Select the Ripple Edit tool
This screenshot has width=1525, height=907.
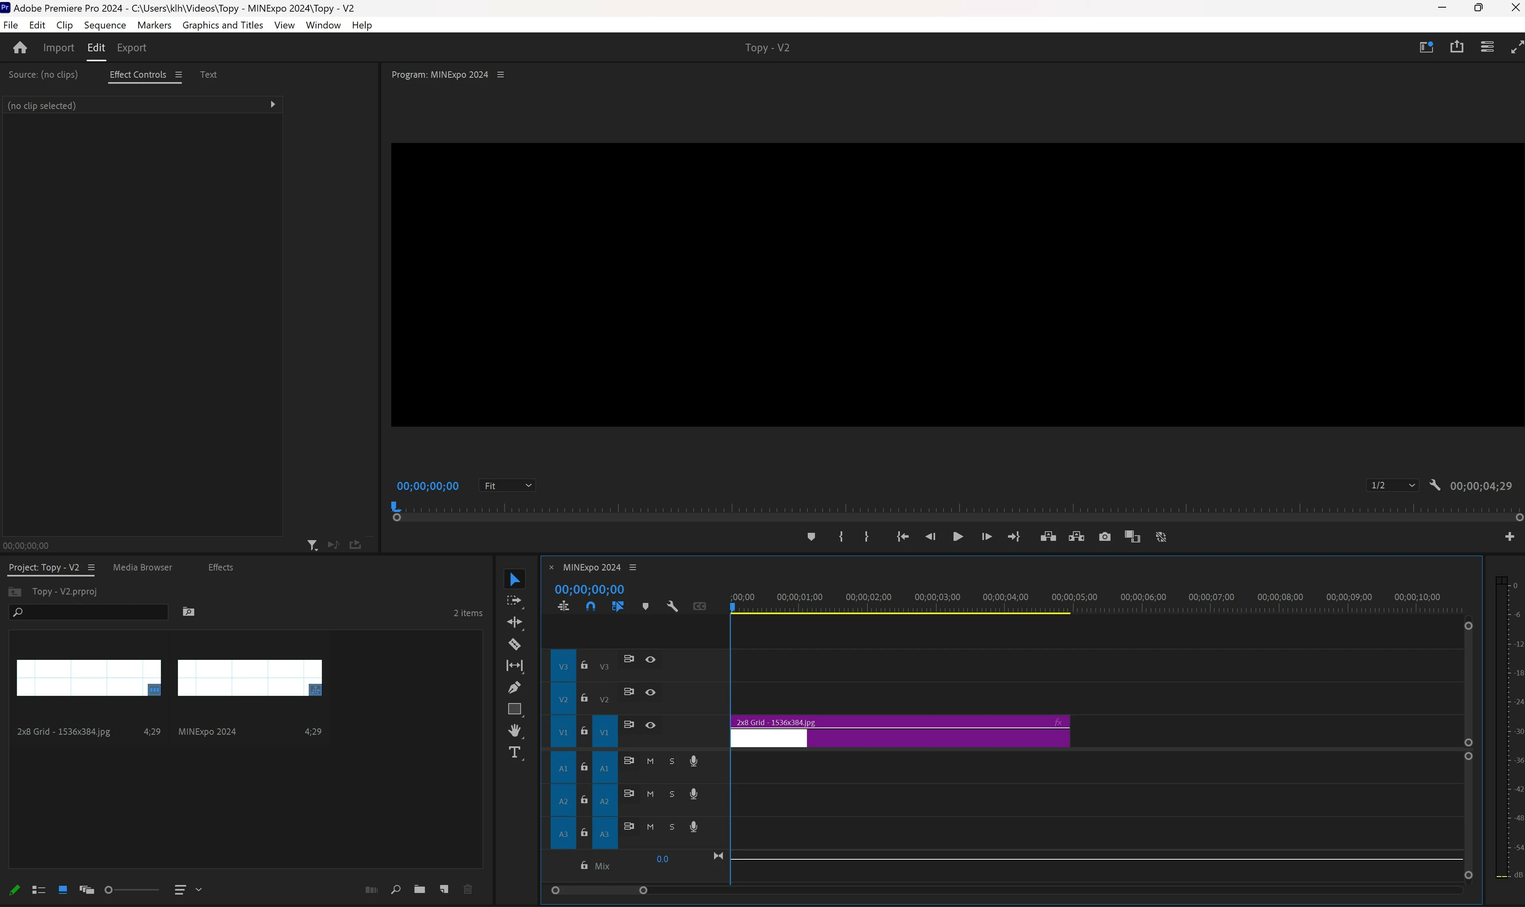[515, 622]
